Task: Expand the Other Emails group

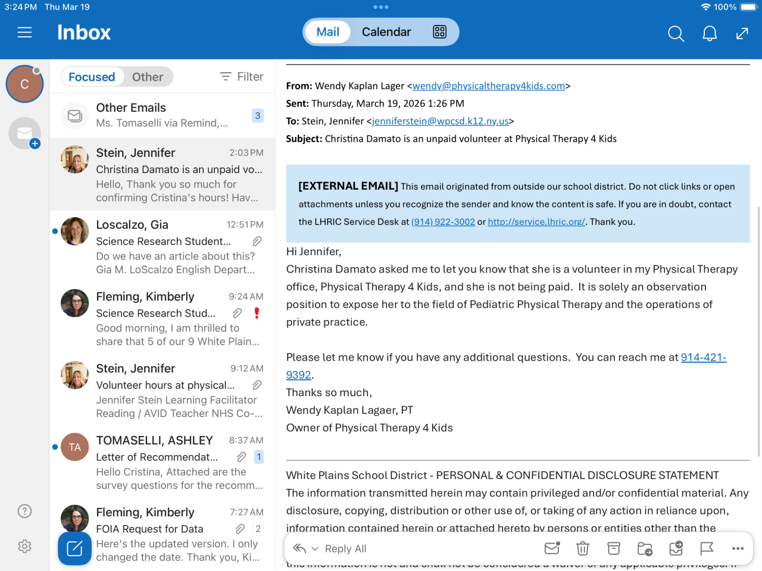Action: coord(162,115)
